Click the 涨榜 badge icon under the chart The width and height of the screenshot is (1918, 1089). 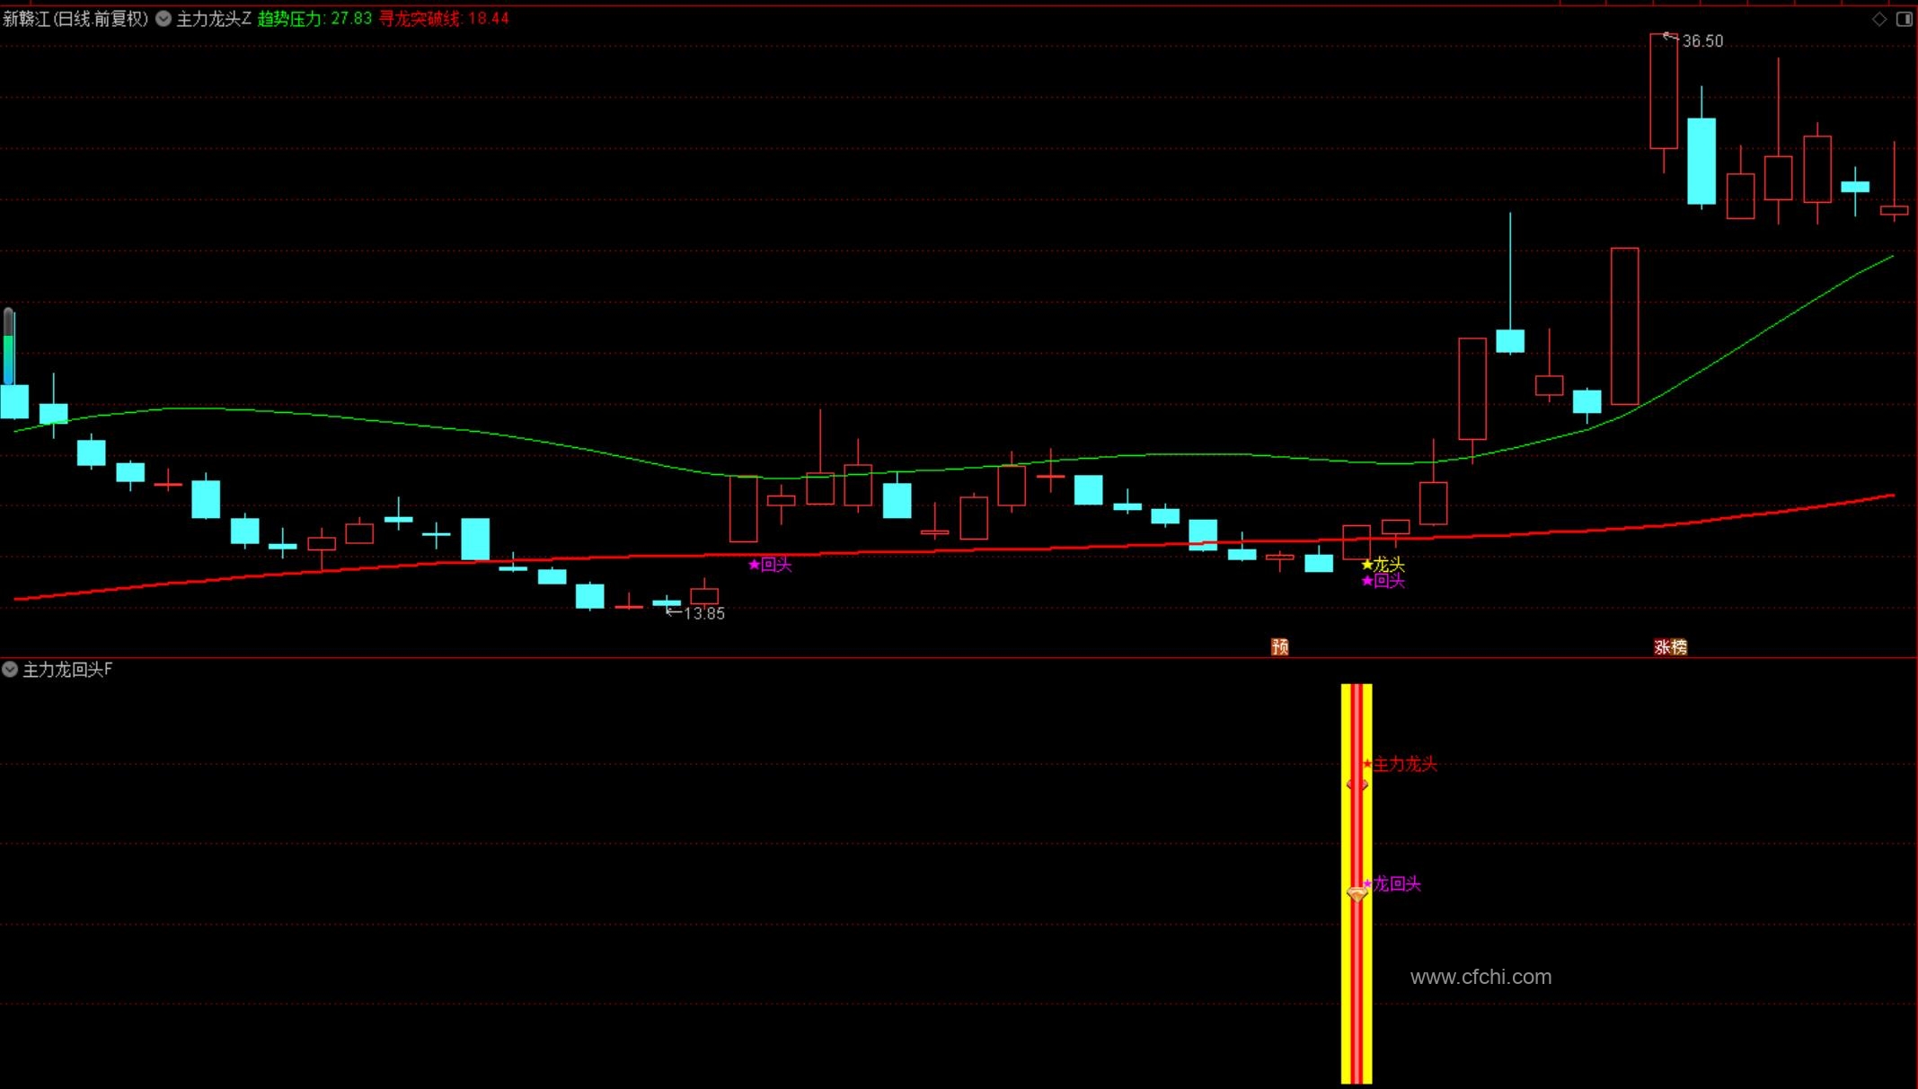point(1670,646)
